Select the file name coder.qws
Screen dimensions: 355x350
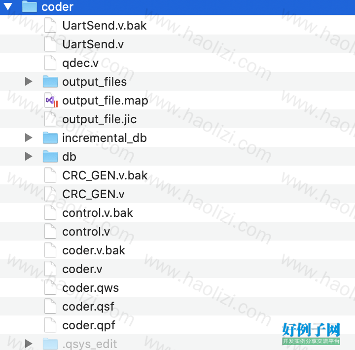[x=91, y=288]
